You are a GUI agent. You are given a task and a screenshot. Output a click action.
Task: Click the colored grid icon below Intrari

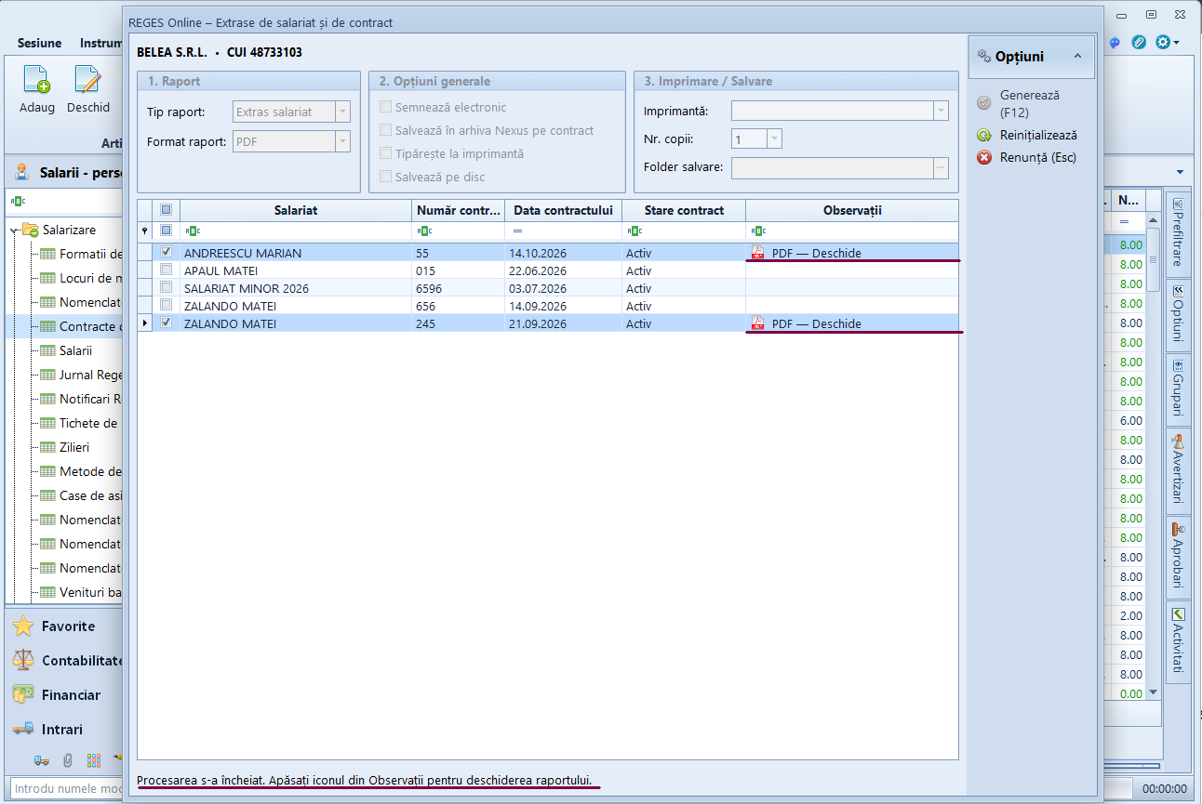click(x=94, y=760)
